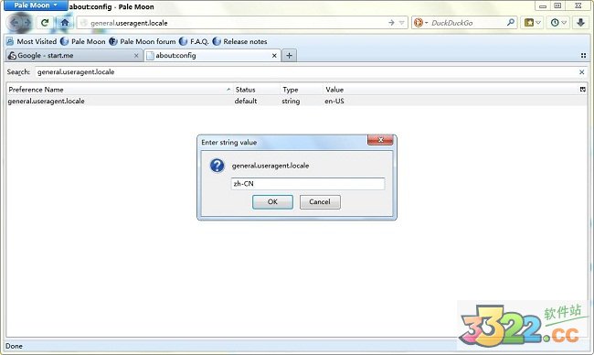Image resolution: width=594 pixels, height=355 pixels.
Task: Expand the address bar history dropdown
Action: 402,23
